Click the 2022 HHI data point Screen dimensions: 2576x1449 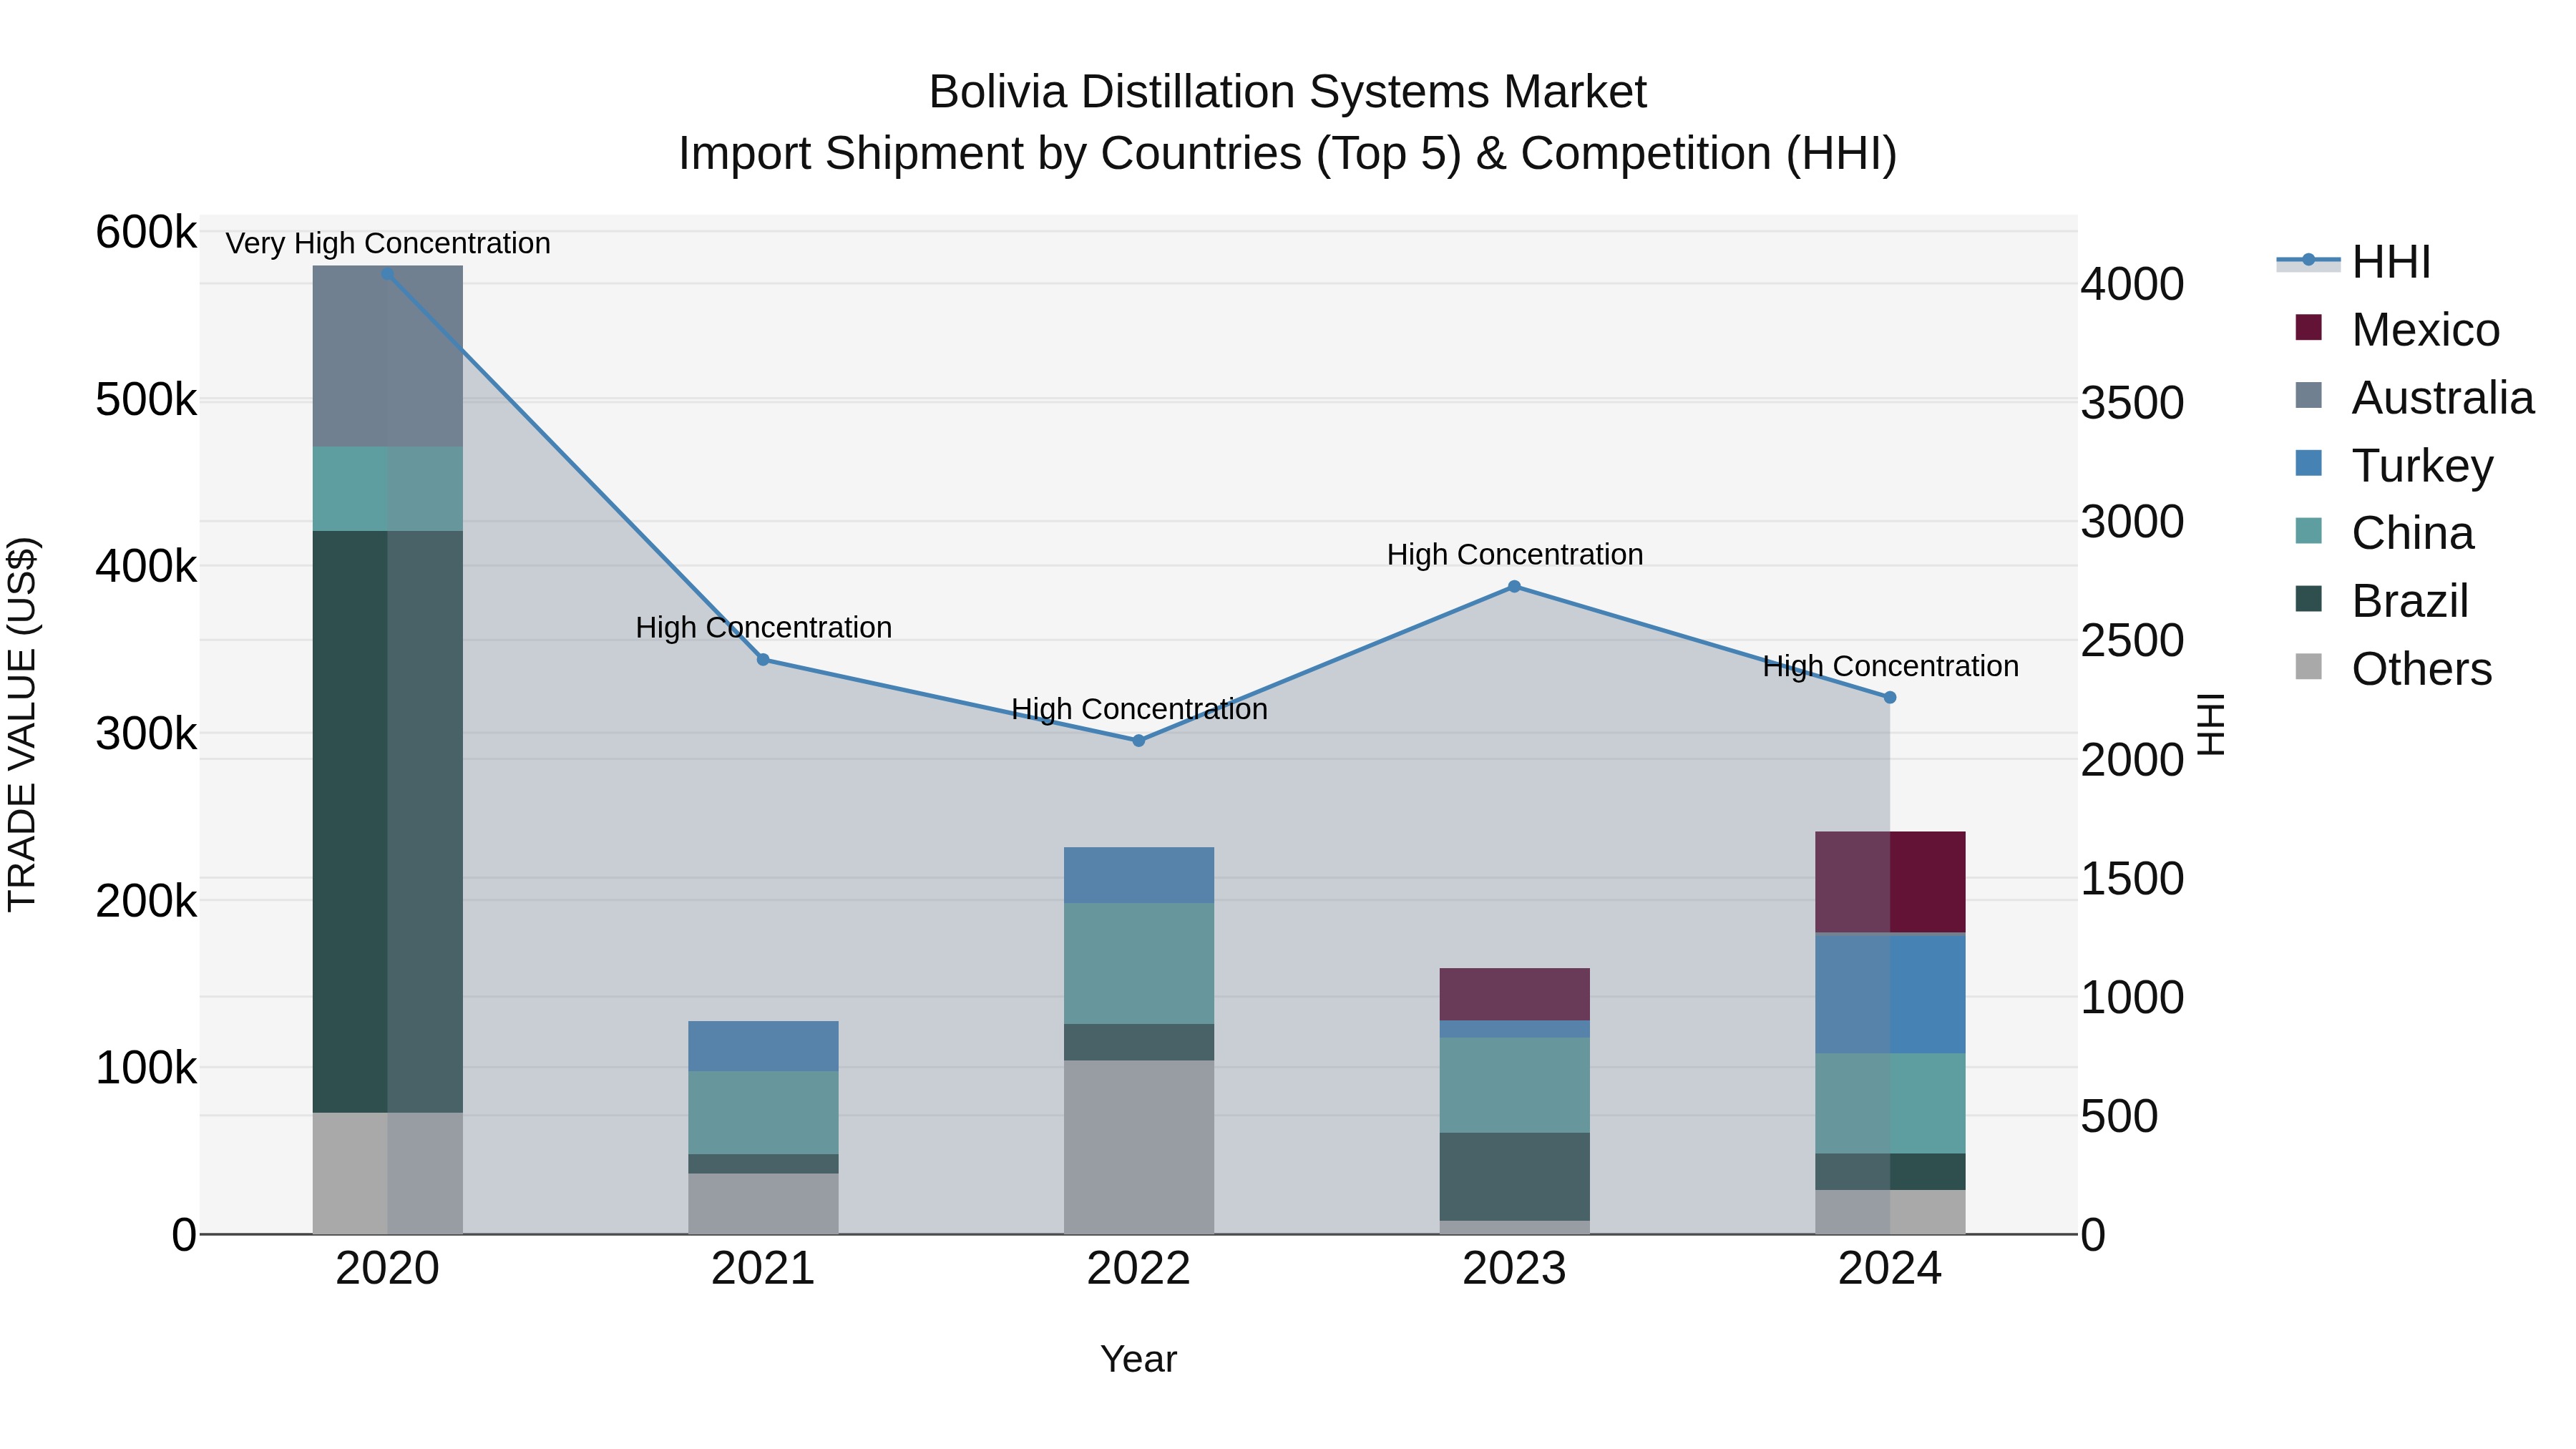click(x=1138, y=741)
